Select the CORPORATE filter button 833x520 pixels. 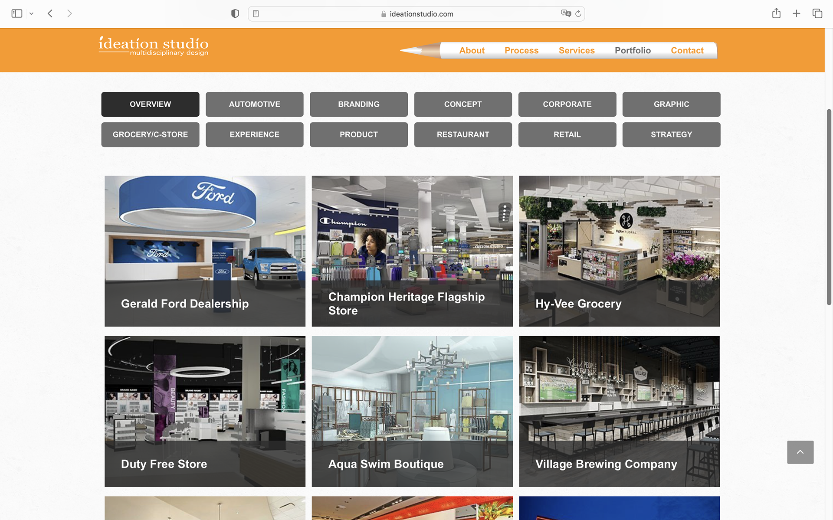click(x=567, y=104)
